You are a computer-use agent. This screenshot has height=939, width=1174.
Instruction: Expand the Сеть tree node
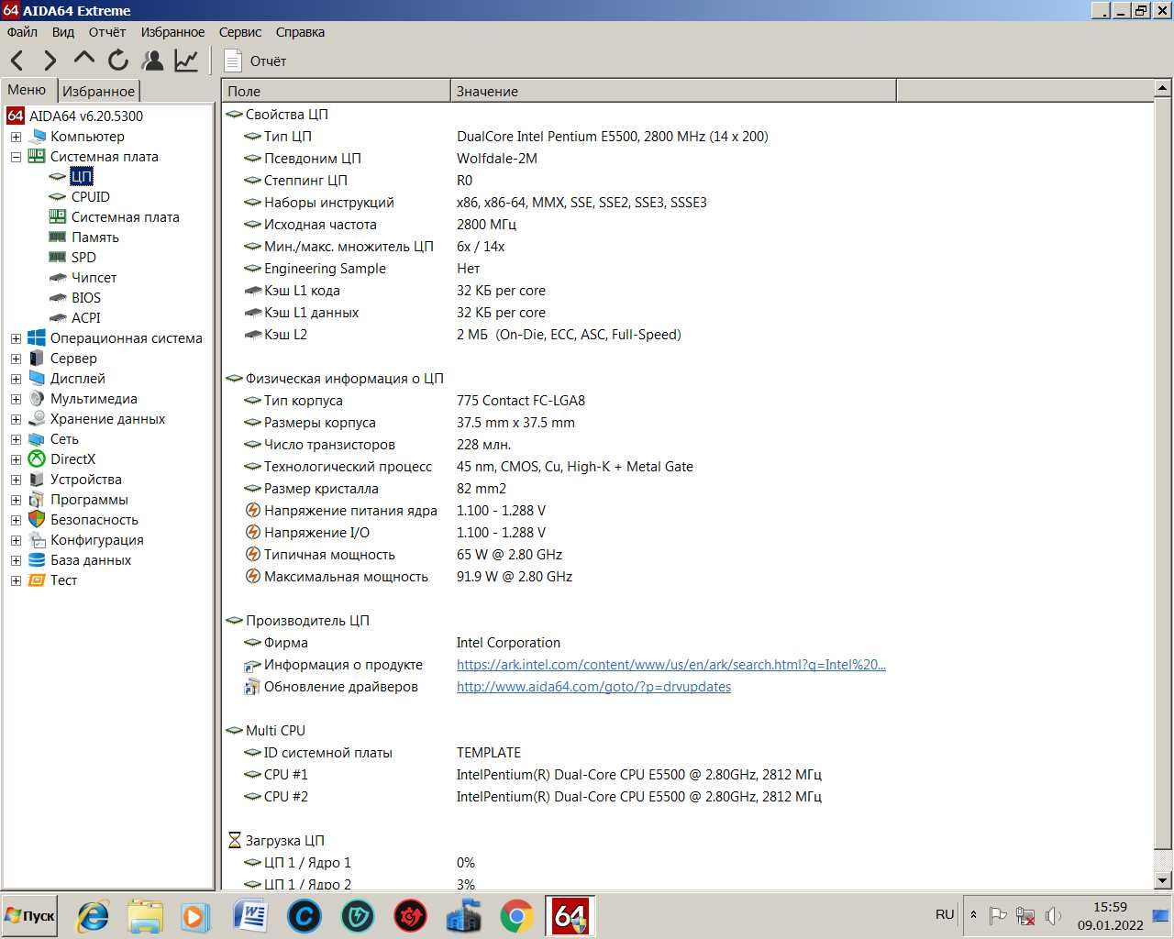tap(16, 439)
